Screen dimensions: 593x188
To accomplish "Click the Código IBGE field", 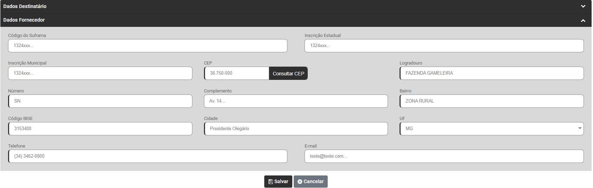I will pyautogui.click(x=100, y=129).
